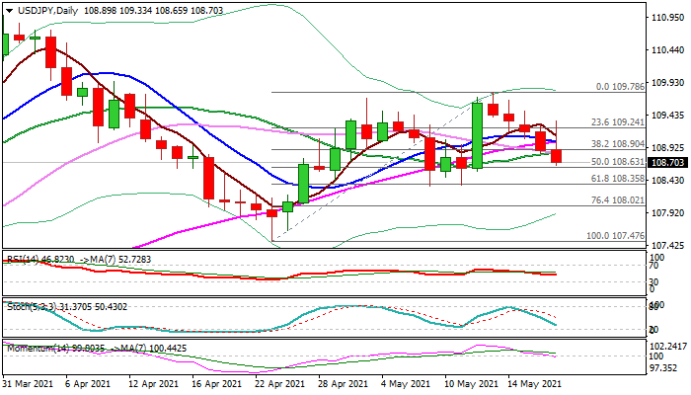Click the last red candle at right edge
Viewport: 691px width, 395px height.
557,156
